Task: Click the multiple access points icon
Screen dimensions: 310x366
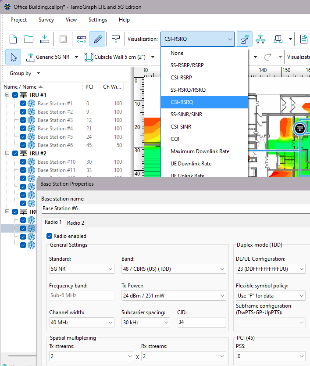Action: (260, 39)
